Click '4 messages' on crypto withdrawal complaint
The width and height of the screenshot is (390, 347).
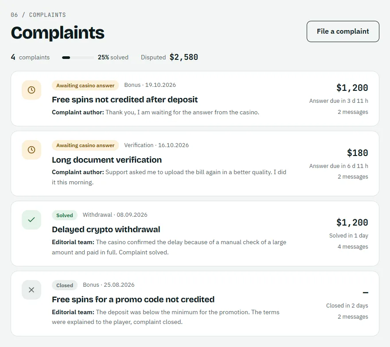pyautogui.click(x=353, y=246)
